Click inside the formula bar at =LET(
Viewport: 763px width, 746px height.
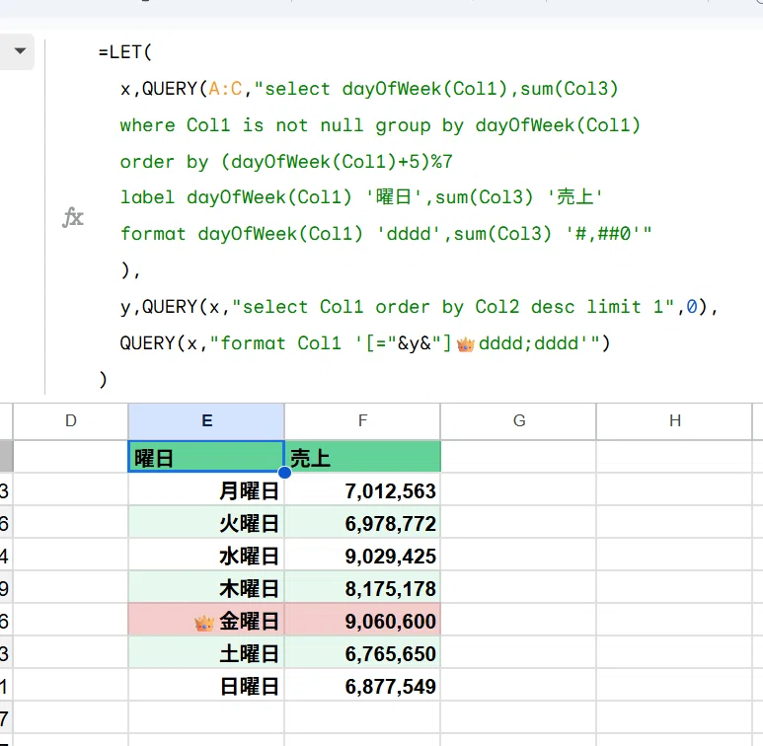click(125, 52)
